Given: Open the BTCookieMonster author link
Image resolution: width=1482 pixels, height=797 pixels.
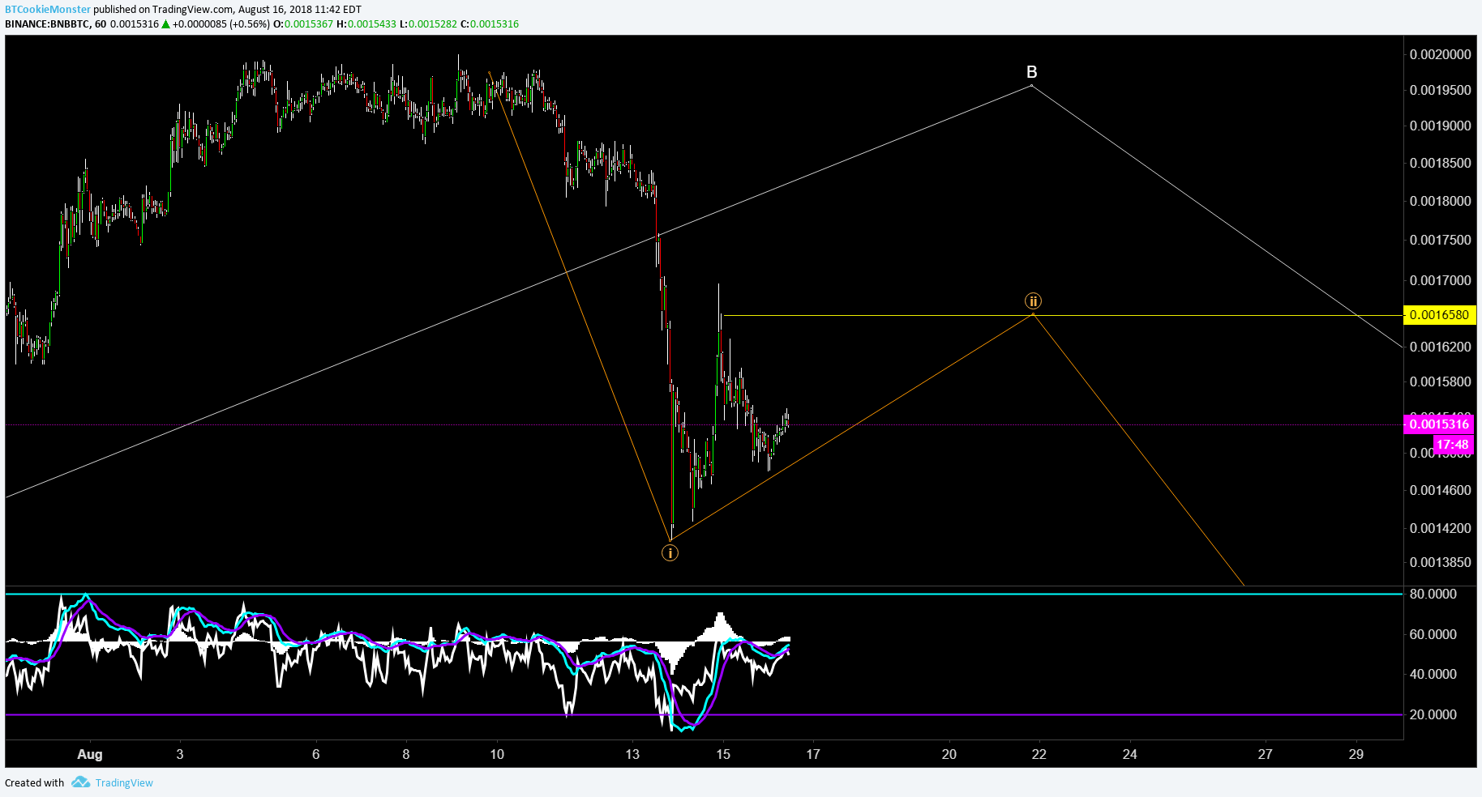Looking at the screenshot, I should (x=48, y=10).
